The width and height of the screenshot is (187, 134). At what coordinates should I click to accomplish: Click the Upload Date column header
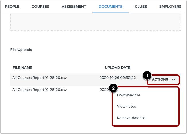coord(118,68)
